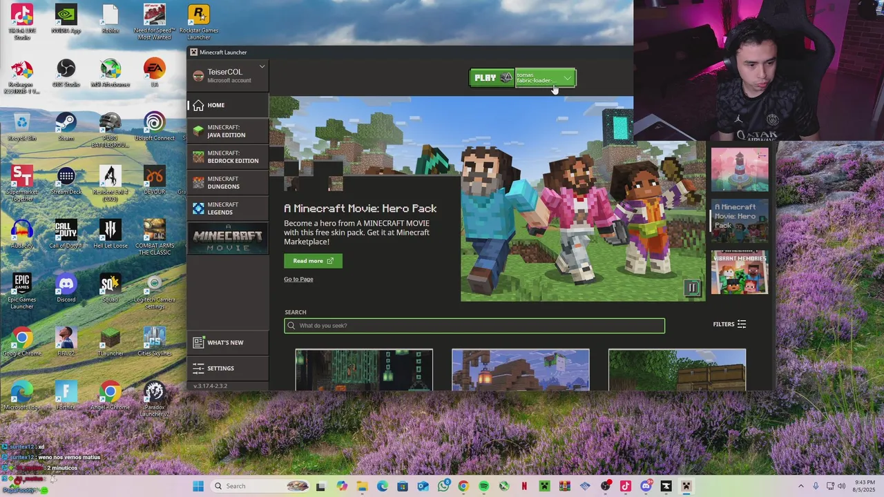Viewport: 884px width, 497px height.
Task: Open the third news card with chests
Action: (677, 369)
